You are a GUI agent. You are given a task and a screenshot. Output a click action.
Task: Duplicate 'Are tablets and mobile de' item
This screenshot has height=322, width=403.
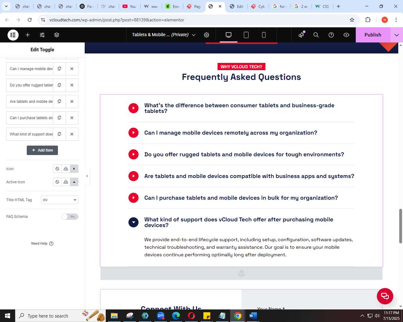[59, 101]
